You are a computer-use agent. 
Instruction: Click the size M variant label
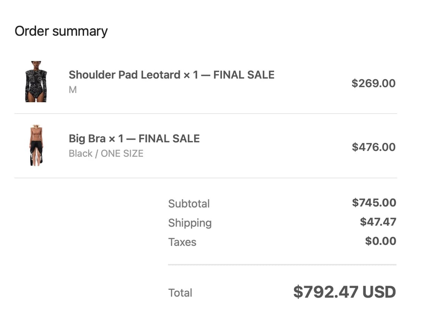(73, 90)
